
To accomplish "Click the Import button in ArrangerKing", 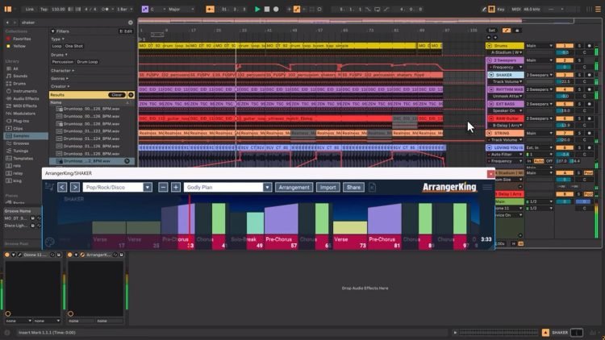I will click(x=328, y=188).
